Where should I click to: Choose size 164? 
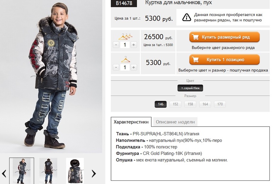tap(205, 104)
